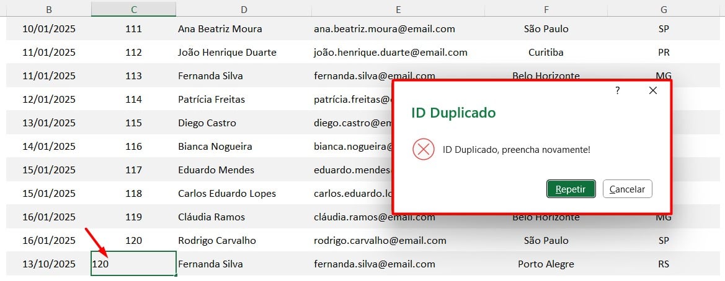Image resolution: width=725 pixels, height=281 pixels.
Task: Select the date cell 12/01/2025
Action: tap(49, 99)
